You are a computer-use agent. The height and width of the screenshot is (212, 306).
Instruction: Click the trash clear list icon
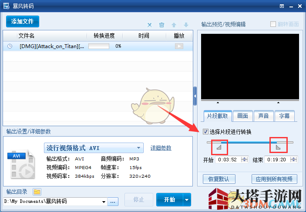pos(161,25)
